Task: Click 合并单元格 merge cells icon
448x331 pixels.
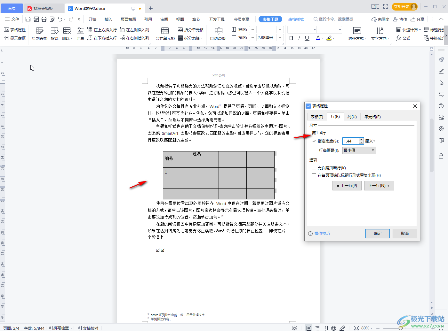Action: tap(165, 34)
